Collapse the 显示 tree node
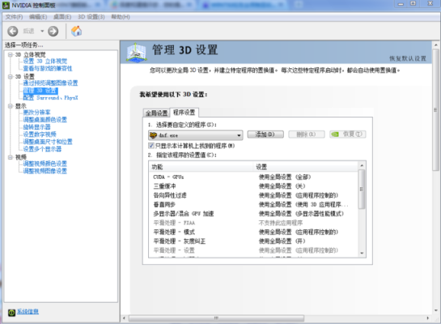 point(11,106)
